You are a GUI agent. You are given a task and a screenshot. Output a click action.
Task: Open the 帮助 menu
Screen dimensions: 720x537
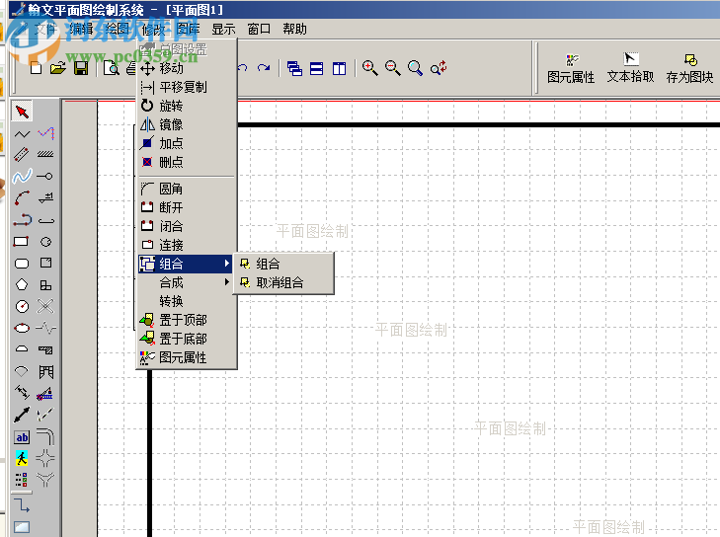tap(294, 29)
